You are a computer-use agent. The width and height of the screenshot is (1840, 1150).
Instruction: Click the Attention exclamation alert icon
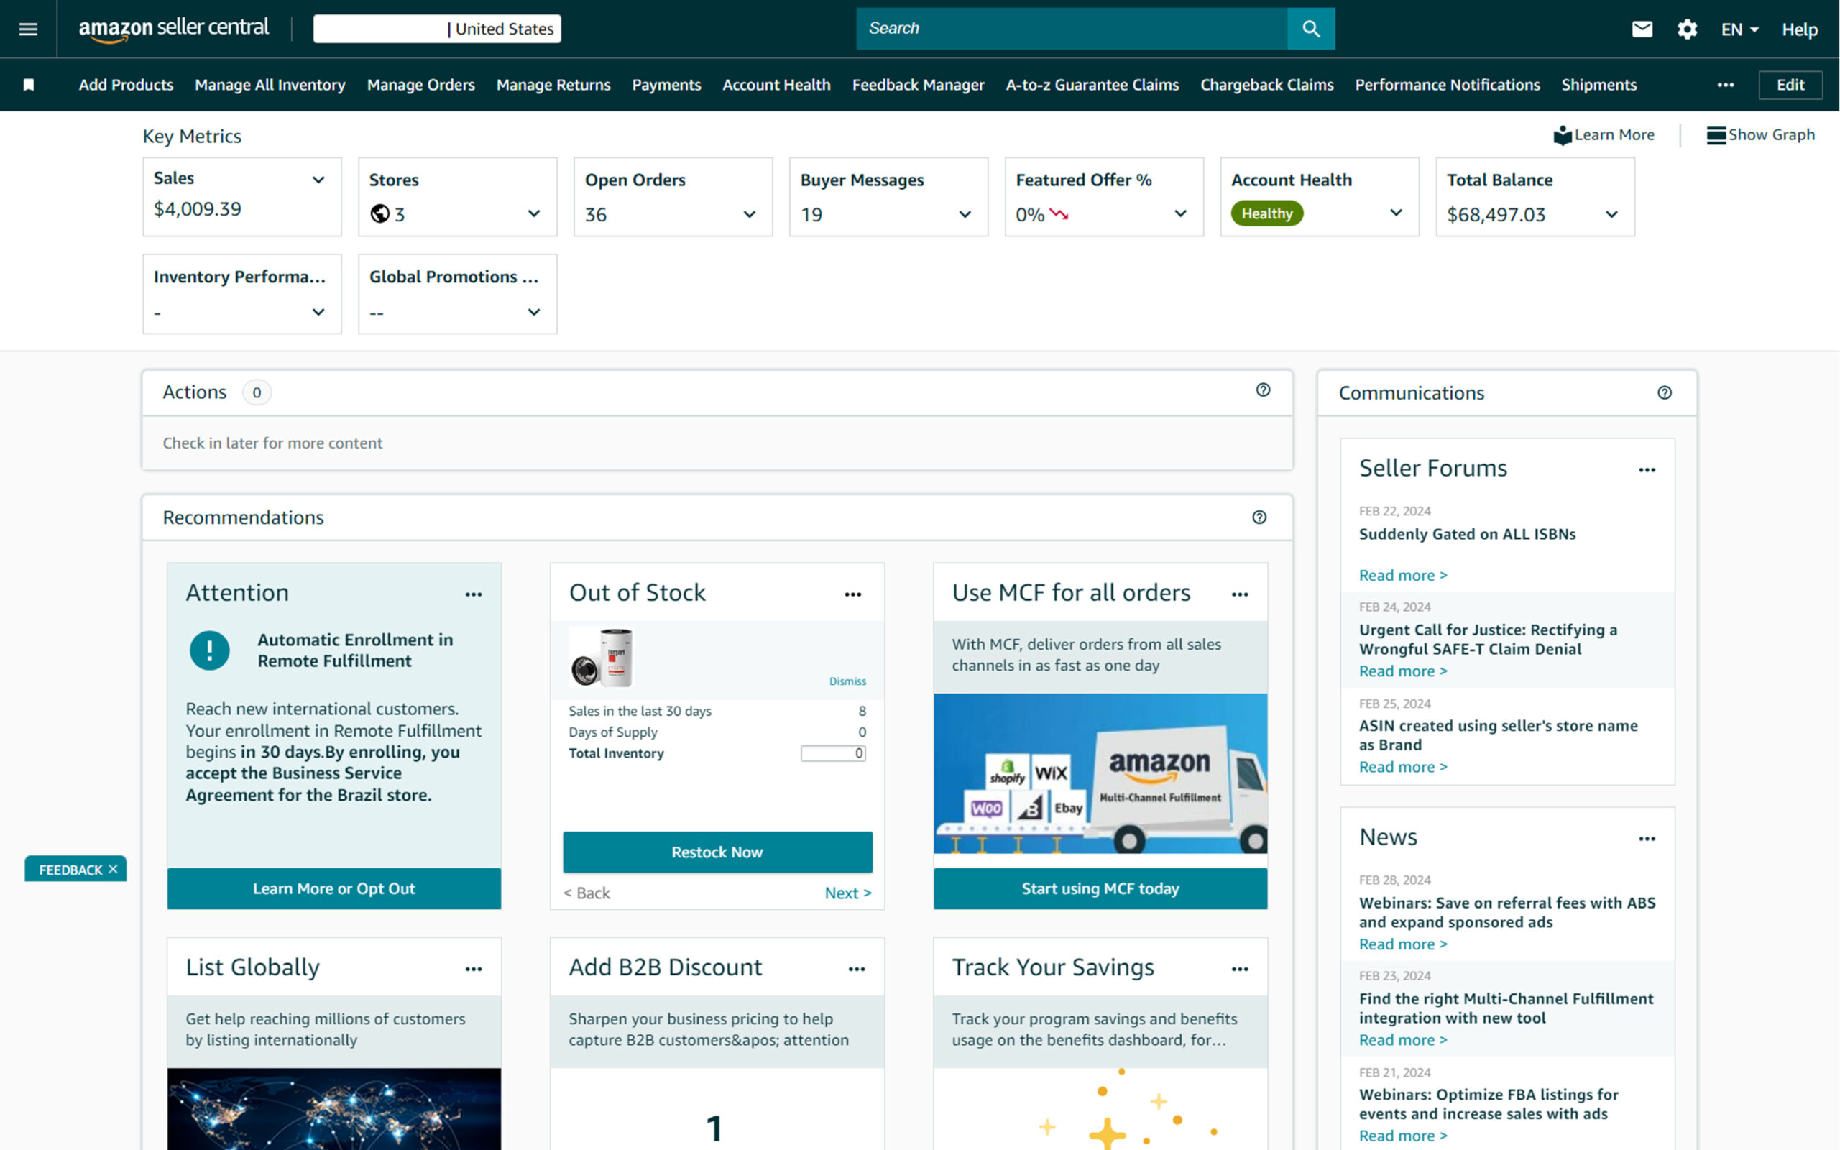click(x=210, y=650)
